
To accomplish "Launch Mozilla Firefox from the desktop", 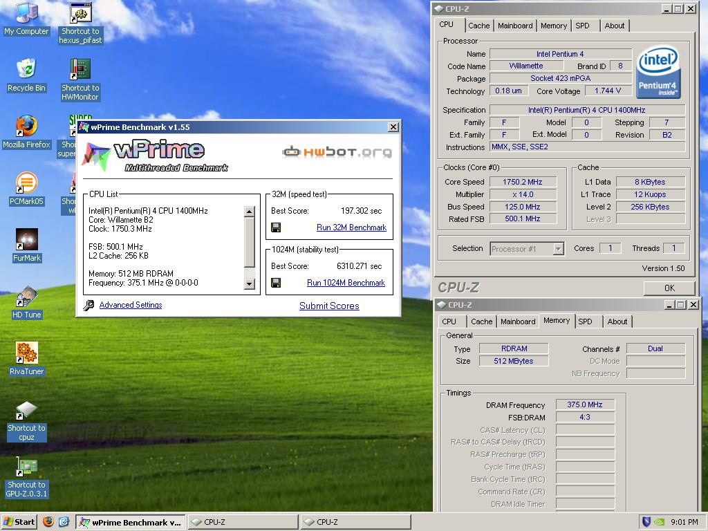I will [x=26, y=132].
